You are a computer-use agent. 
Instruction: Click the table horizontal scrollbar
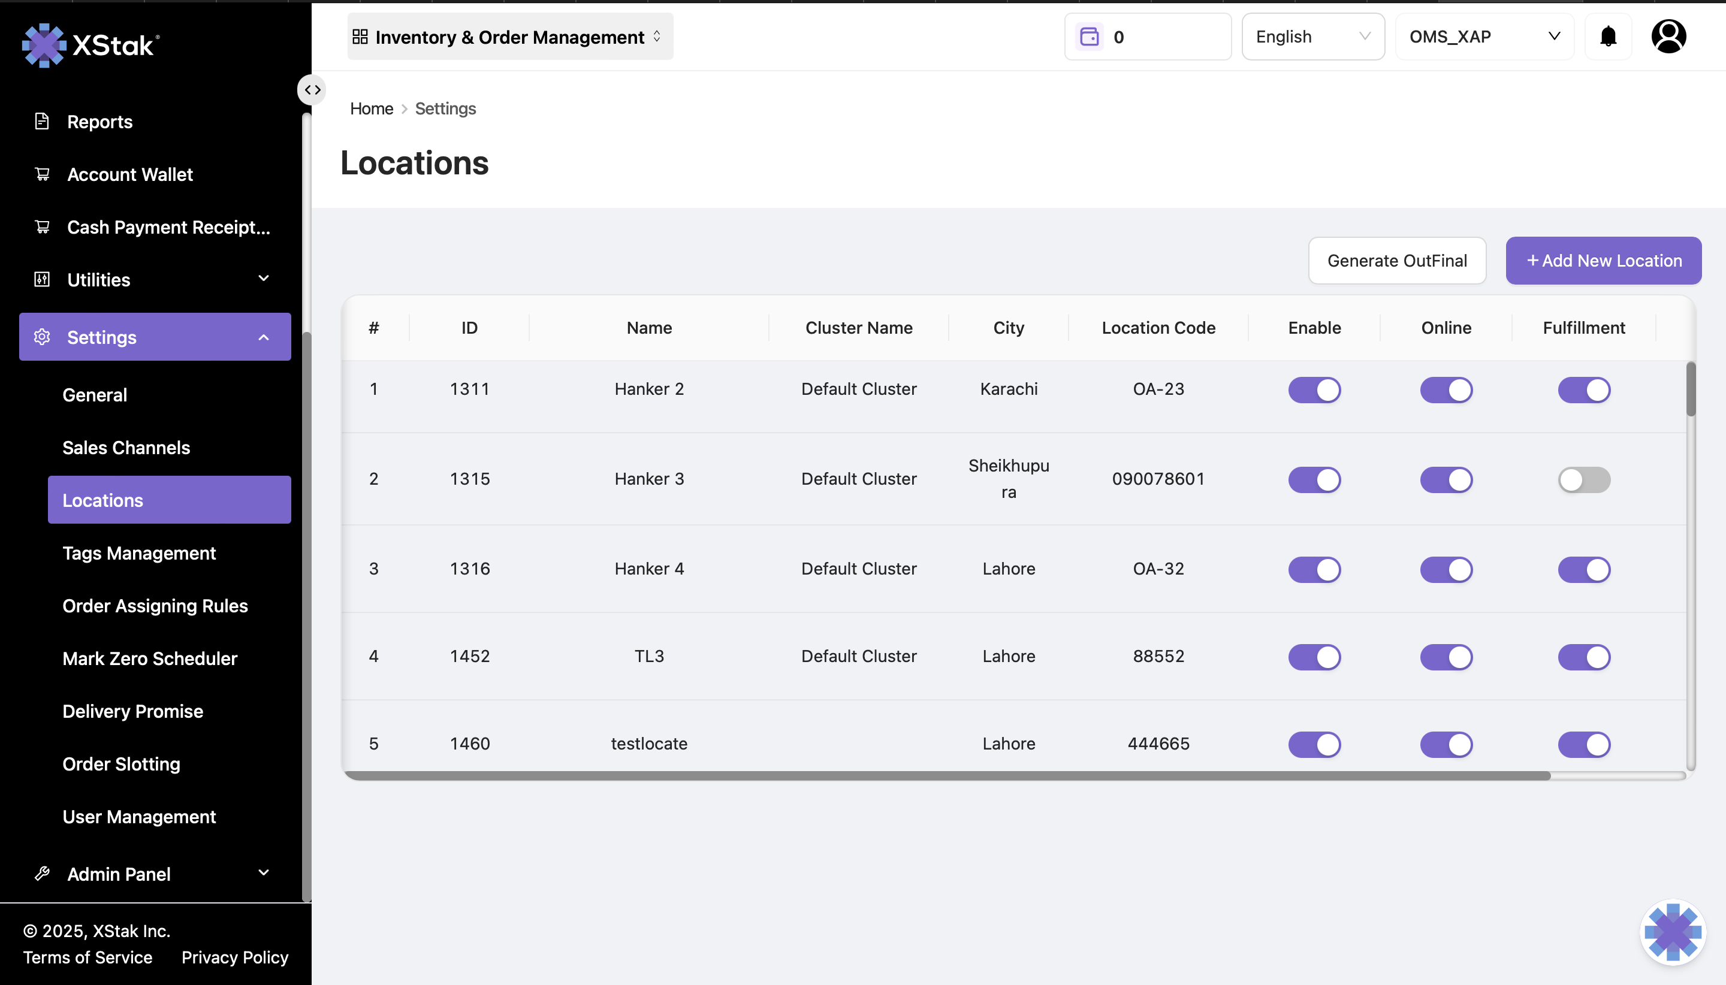(x=948, y=776)
